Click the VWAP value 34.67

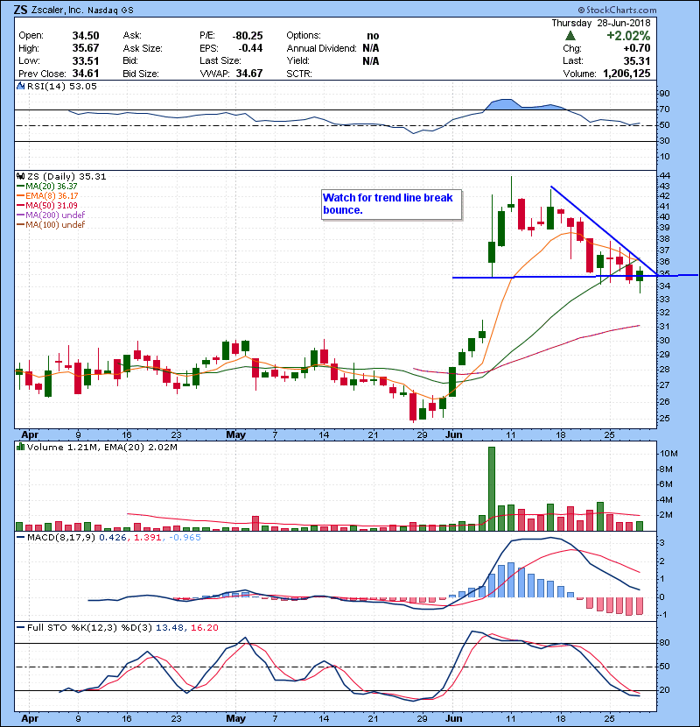249,74
